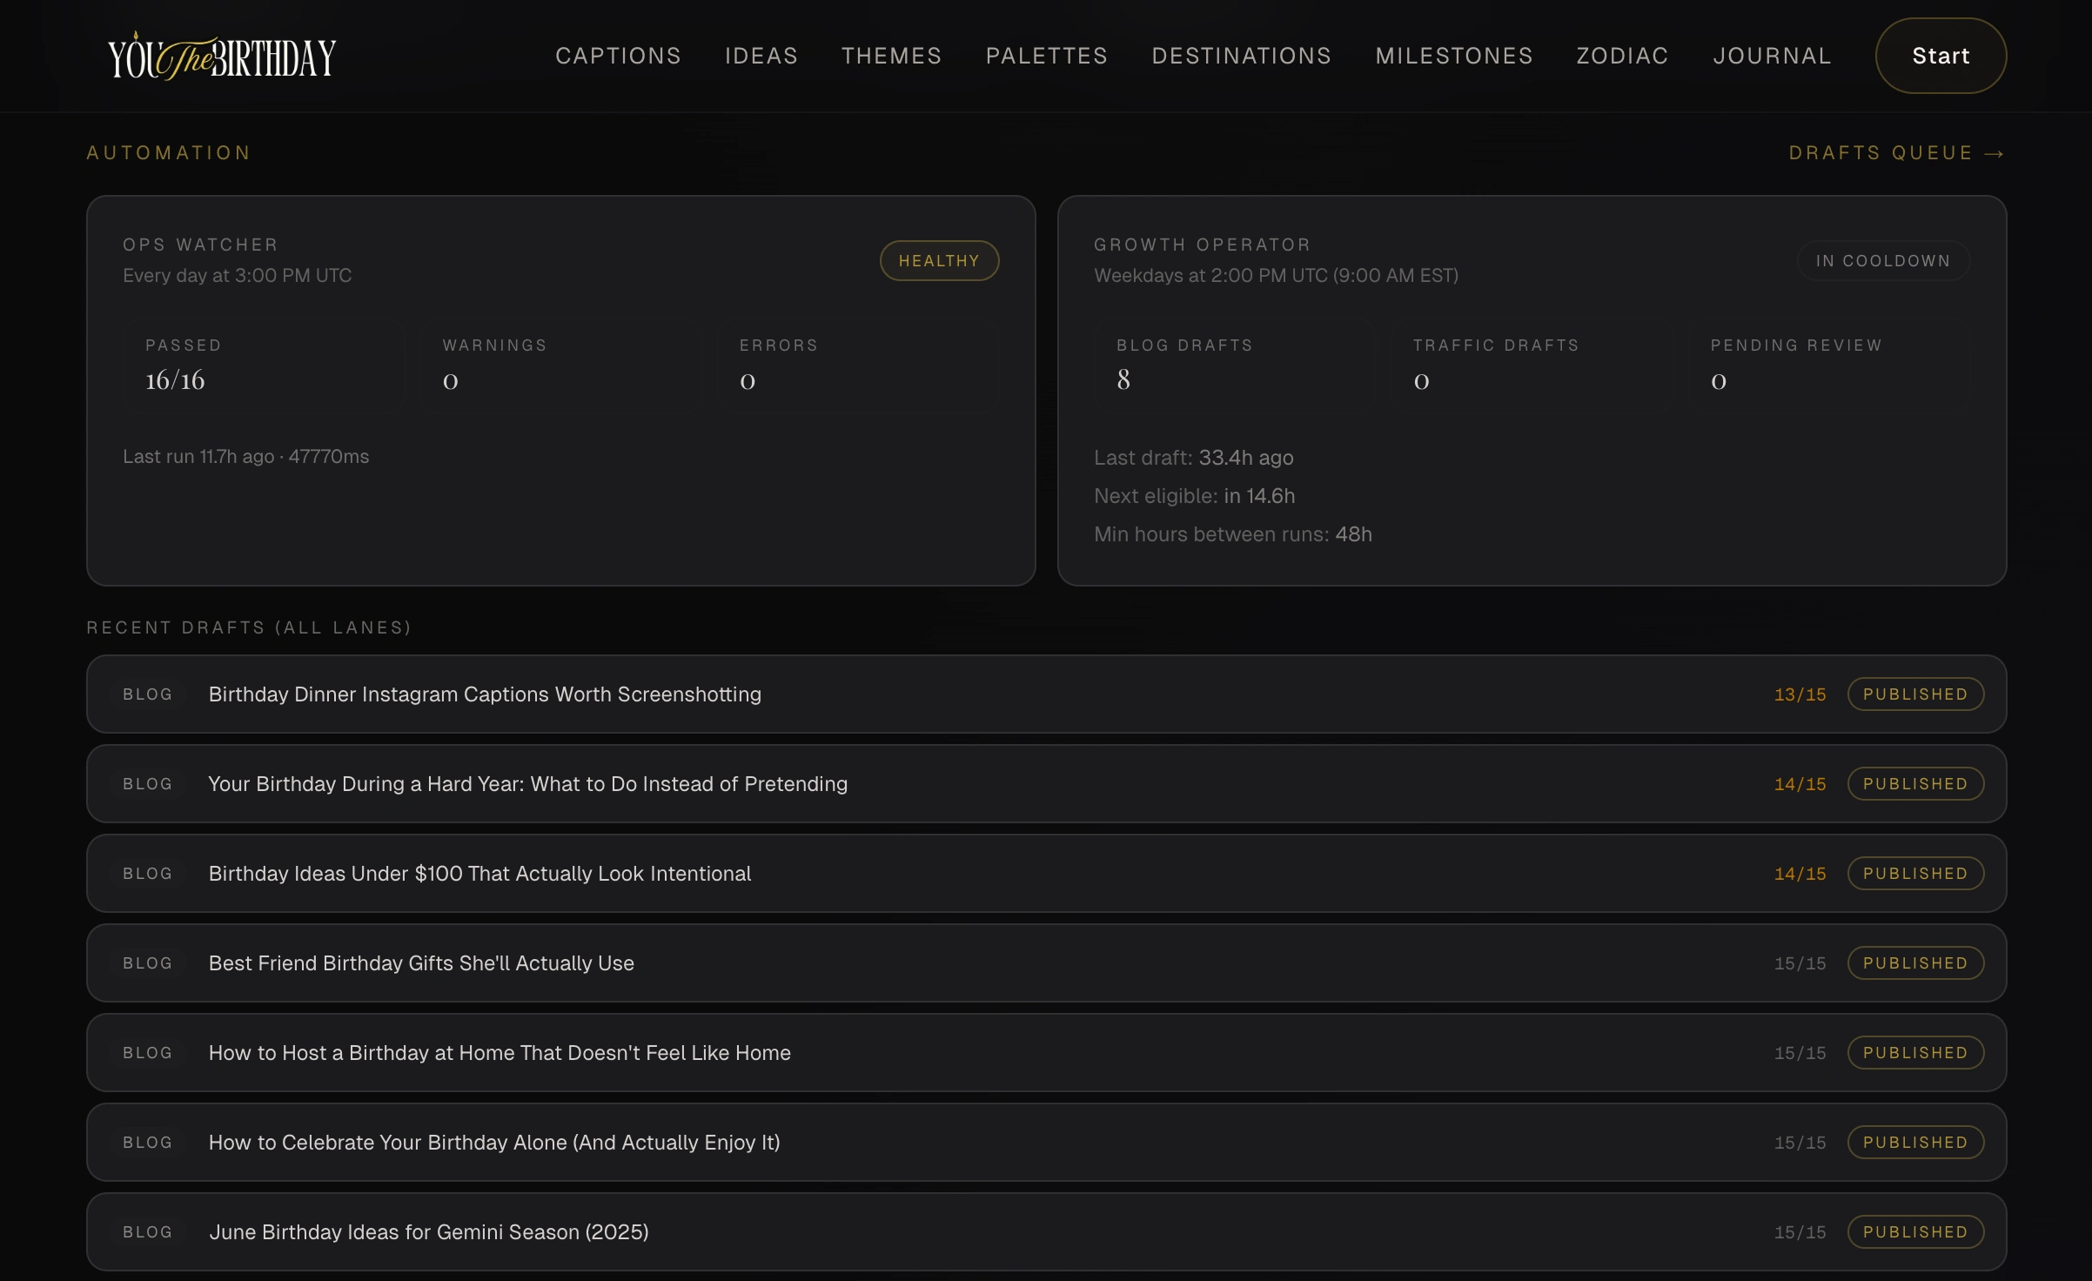This screenshot has width=2092, height=1281.
Task: Open the Hard Year birthday draft
Action: click(x=527, y=784)
